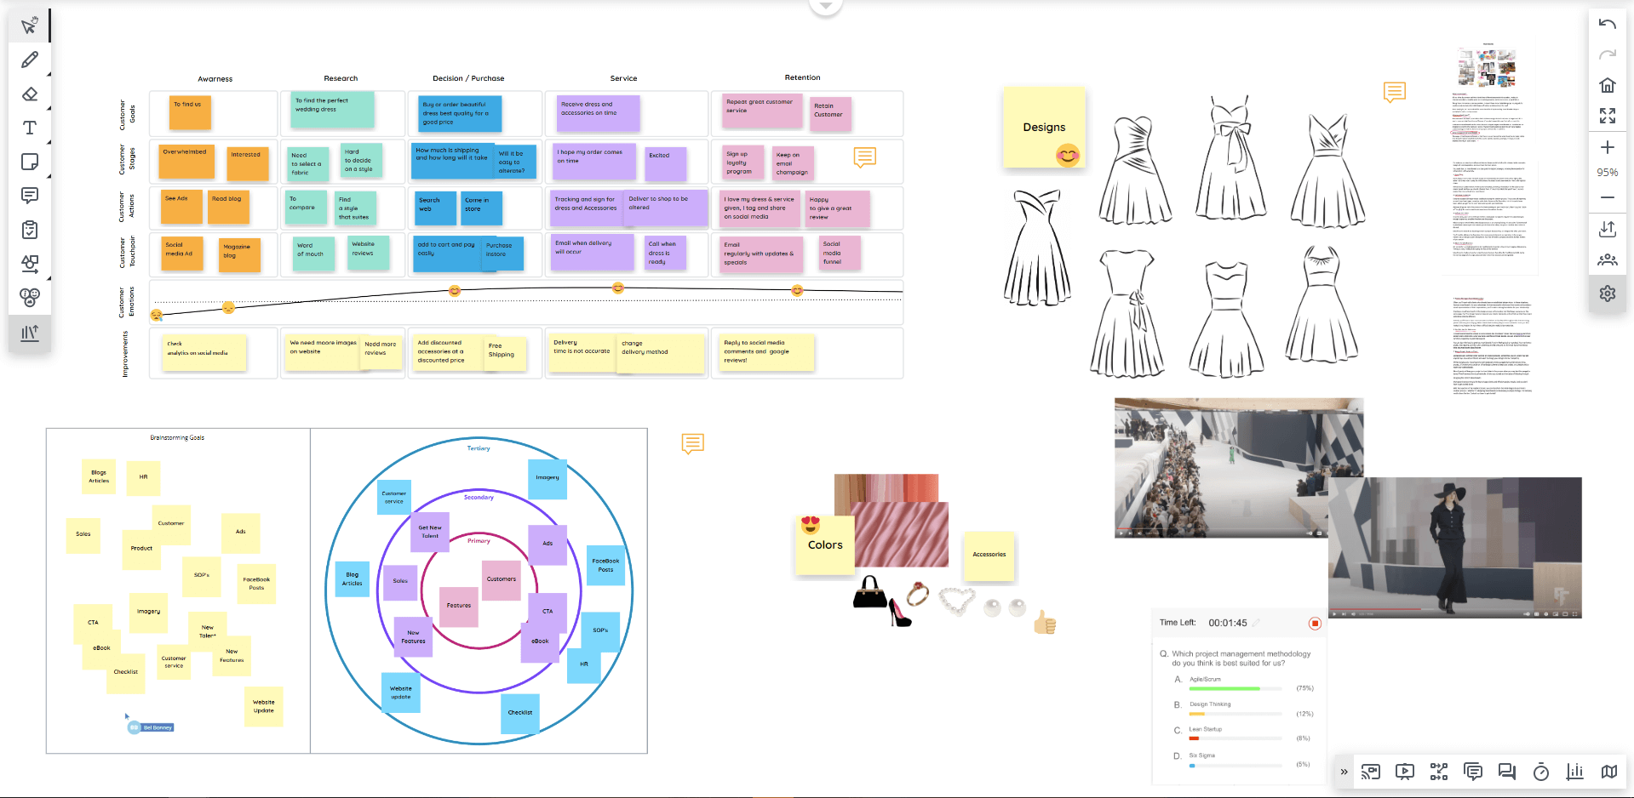Start the countdown timer from bottom toolbar
Screen dimensions: 1634x798
1540,772
